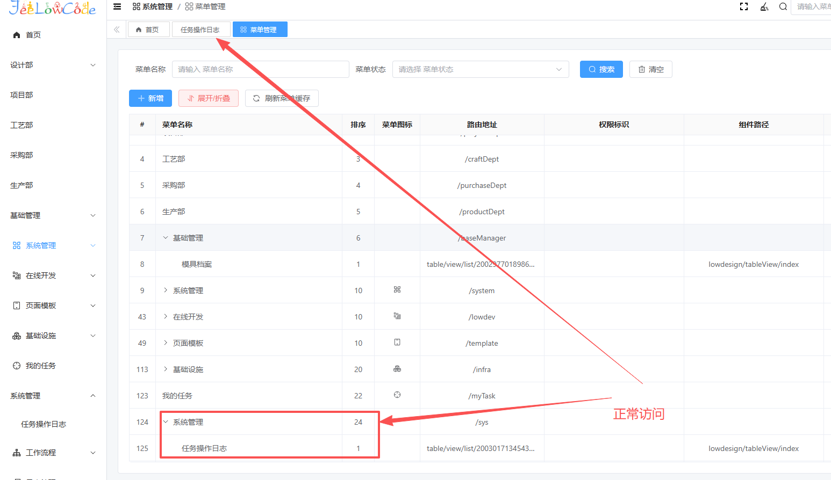Click the blue 搜索 button
The width and height of the screenshot is (831, 480).
(x=601, y=69)
